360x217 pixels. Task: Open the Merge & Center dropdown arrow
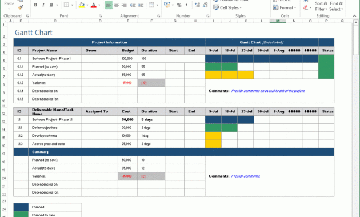click(157, 5)
